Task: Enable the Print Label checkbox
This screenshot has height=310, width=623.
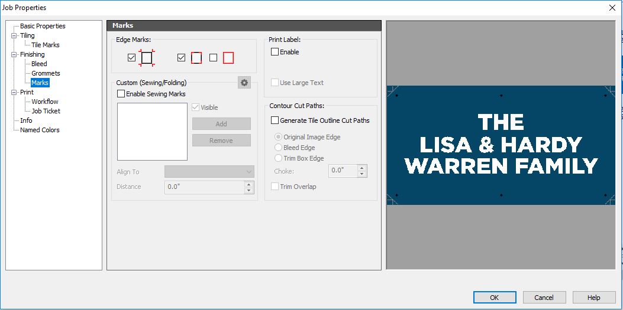Action: coord(275,52)
